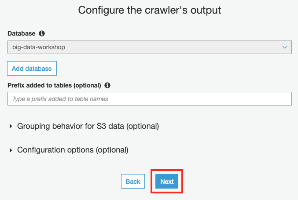Click the Configuration options disclosure triangle
This screenshot has width=298, height=200.
coord(11,150)
